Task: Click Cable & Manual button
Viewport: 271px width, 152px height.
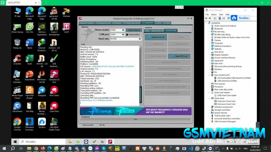Action: (134, 30)
